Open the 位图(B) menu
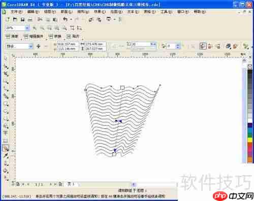 pyautogui.click(x=116, y=12)
